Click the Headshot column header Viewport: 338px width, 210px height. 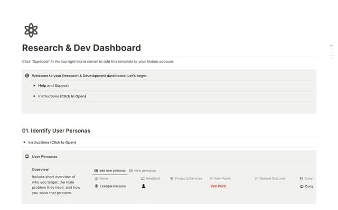[151, 178]
